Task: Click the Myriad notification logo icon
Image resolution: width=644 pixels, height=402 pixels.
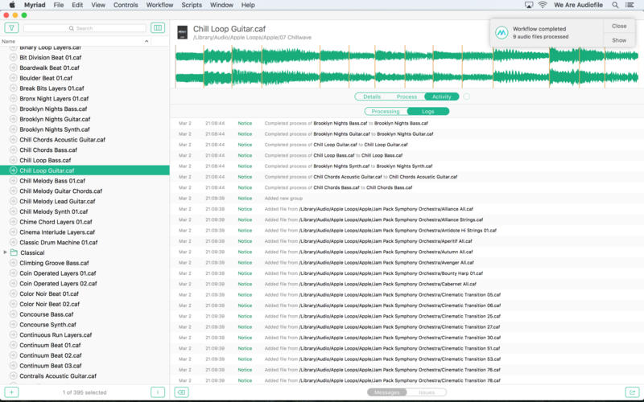Action: pos(502,33)
